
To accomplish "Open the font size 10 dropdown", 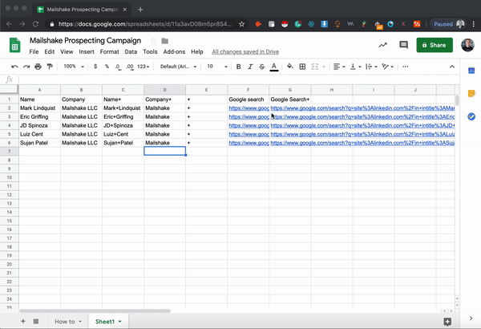I will coord(217,67).
